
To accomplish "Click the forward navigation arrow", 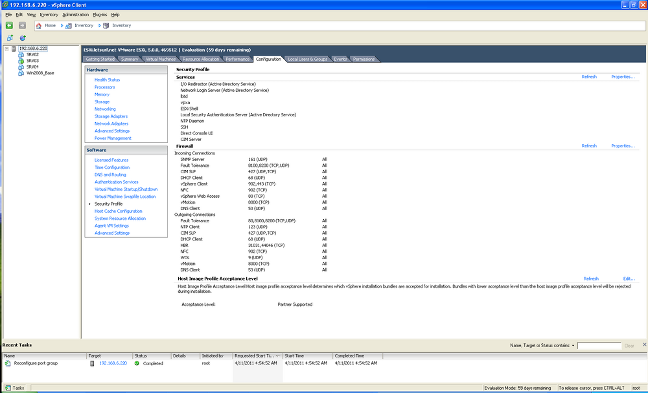I will click(x=22, y=26).
